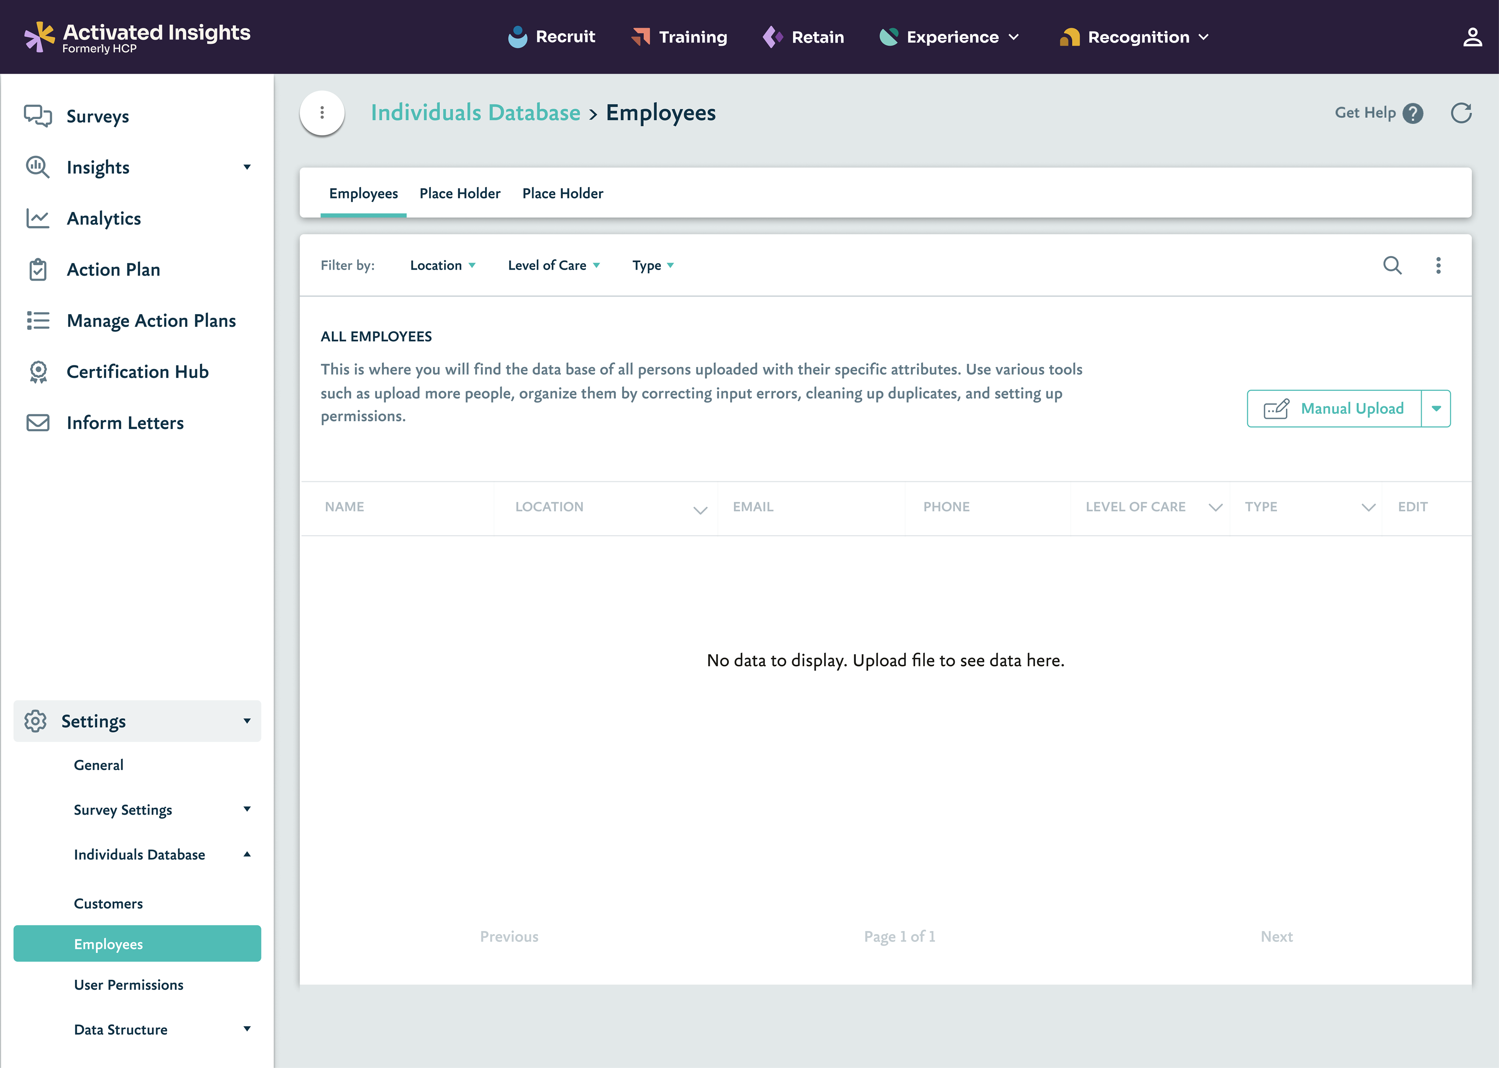Open General settings
The image size is (1499, 1068).
point(99,765)
